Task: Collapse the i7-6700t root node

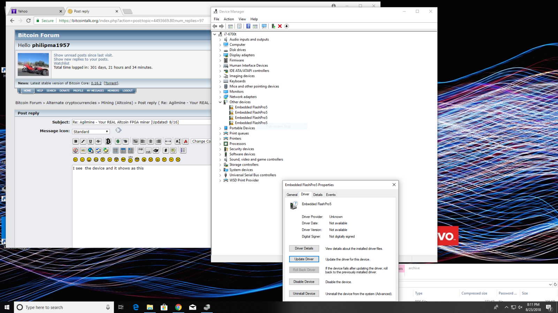Action: pos(214,34)
